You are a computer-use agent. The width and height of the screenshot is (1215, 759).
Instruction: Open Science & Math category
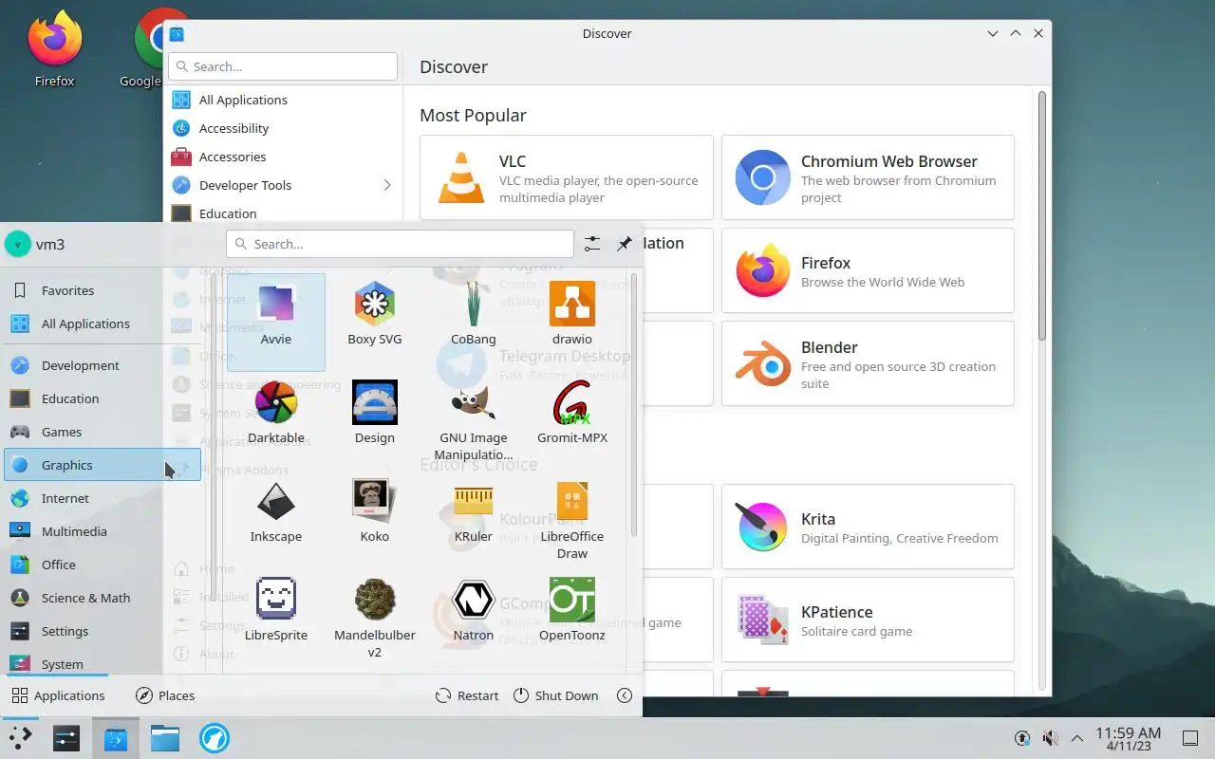[103, 598]
